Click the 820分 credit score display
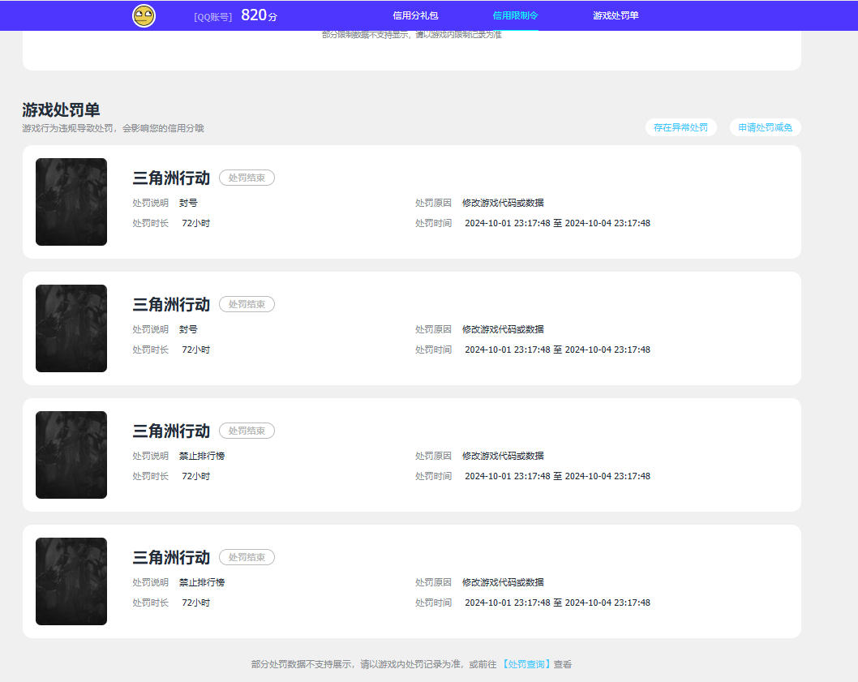 pos(258,15)
